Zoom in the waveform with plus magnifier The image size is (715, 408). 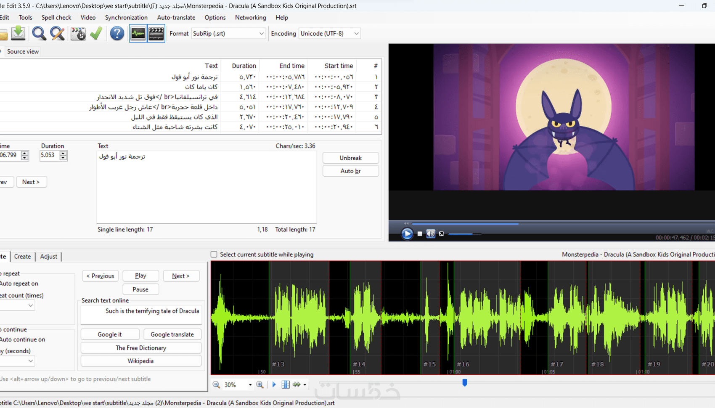pyautogui.click(x=260, y=384)
